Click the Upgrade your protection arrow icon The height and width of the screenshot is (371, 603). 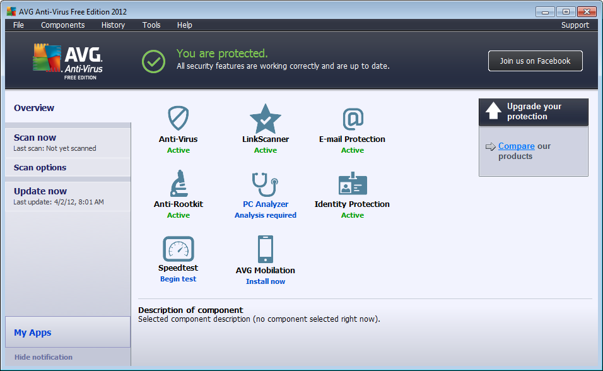(x=493, y=112)
